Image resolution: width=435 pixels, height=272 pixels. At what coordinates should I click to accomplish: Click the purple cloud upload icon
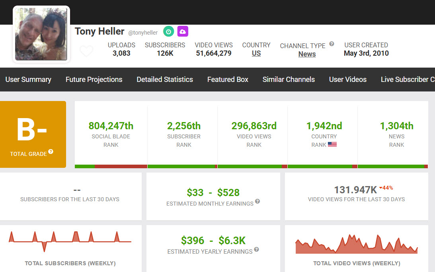pos(183,31)
